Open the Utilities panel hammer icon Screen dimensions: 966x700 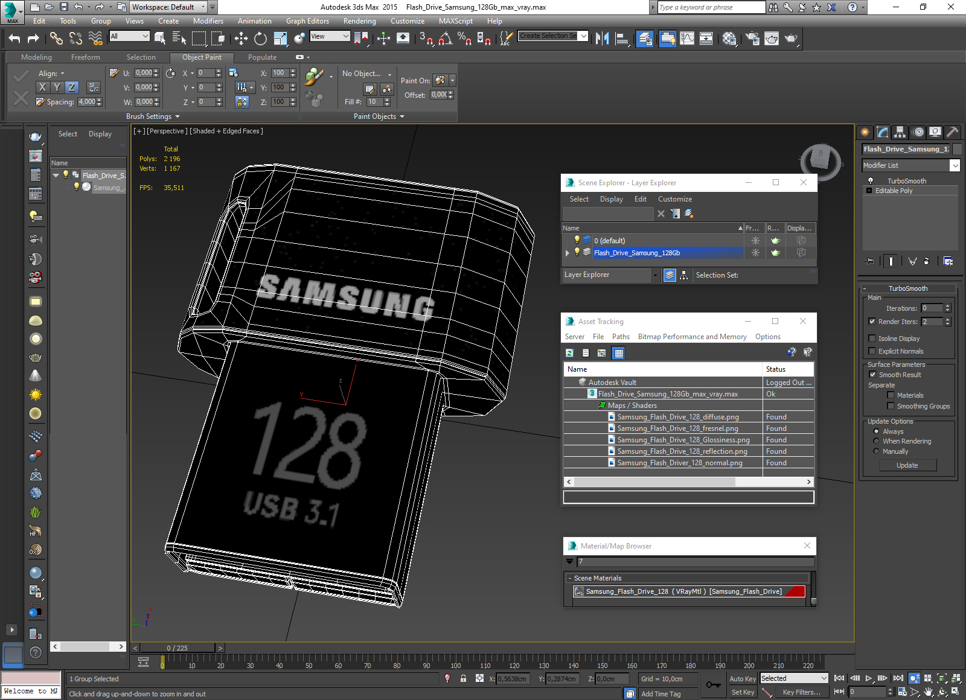click(953, 132)
